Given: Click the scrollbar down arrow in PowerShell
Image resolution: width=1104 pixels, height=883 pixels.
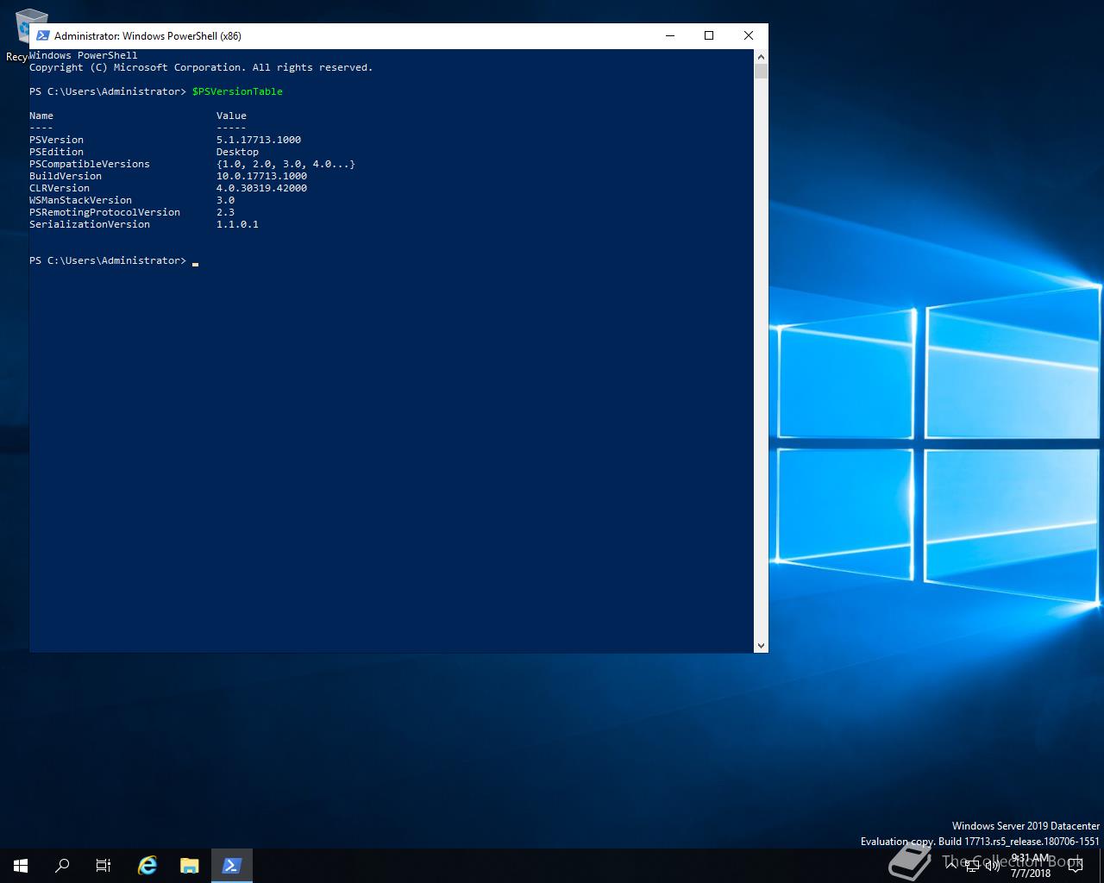Looking at the screenshot, I should tap(761, 645).
